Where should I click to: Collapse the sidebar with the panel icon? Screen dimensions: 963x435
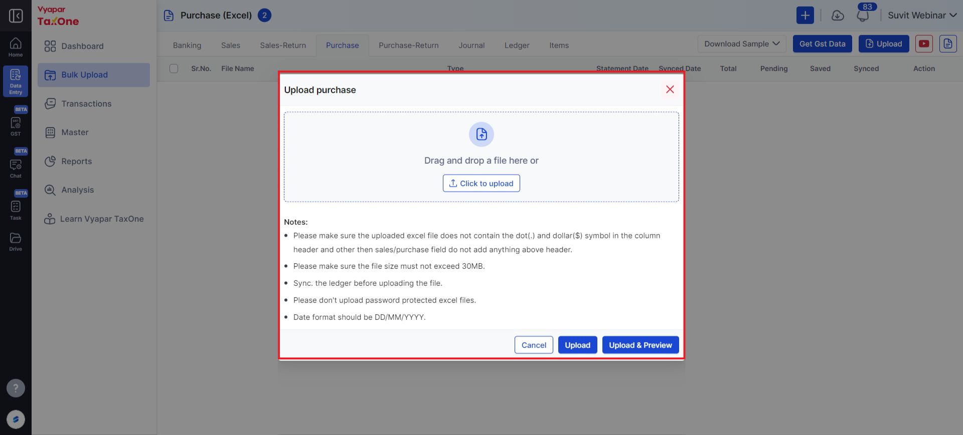tap(16, 16)
